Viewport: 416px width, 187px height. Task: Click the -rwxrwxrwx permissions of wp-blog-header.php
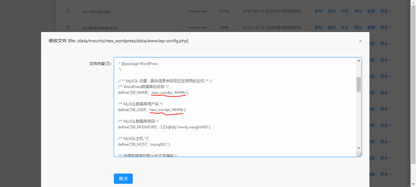(x=197, y=28)
